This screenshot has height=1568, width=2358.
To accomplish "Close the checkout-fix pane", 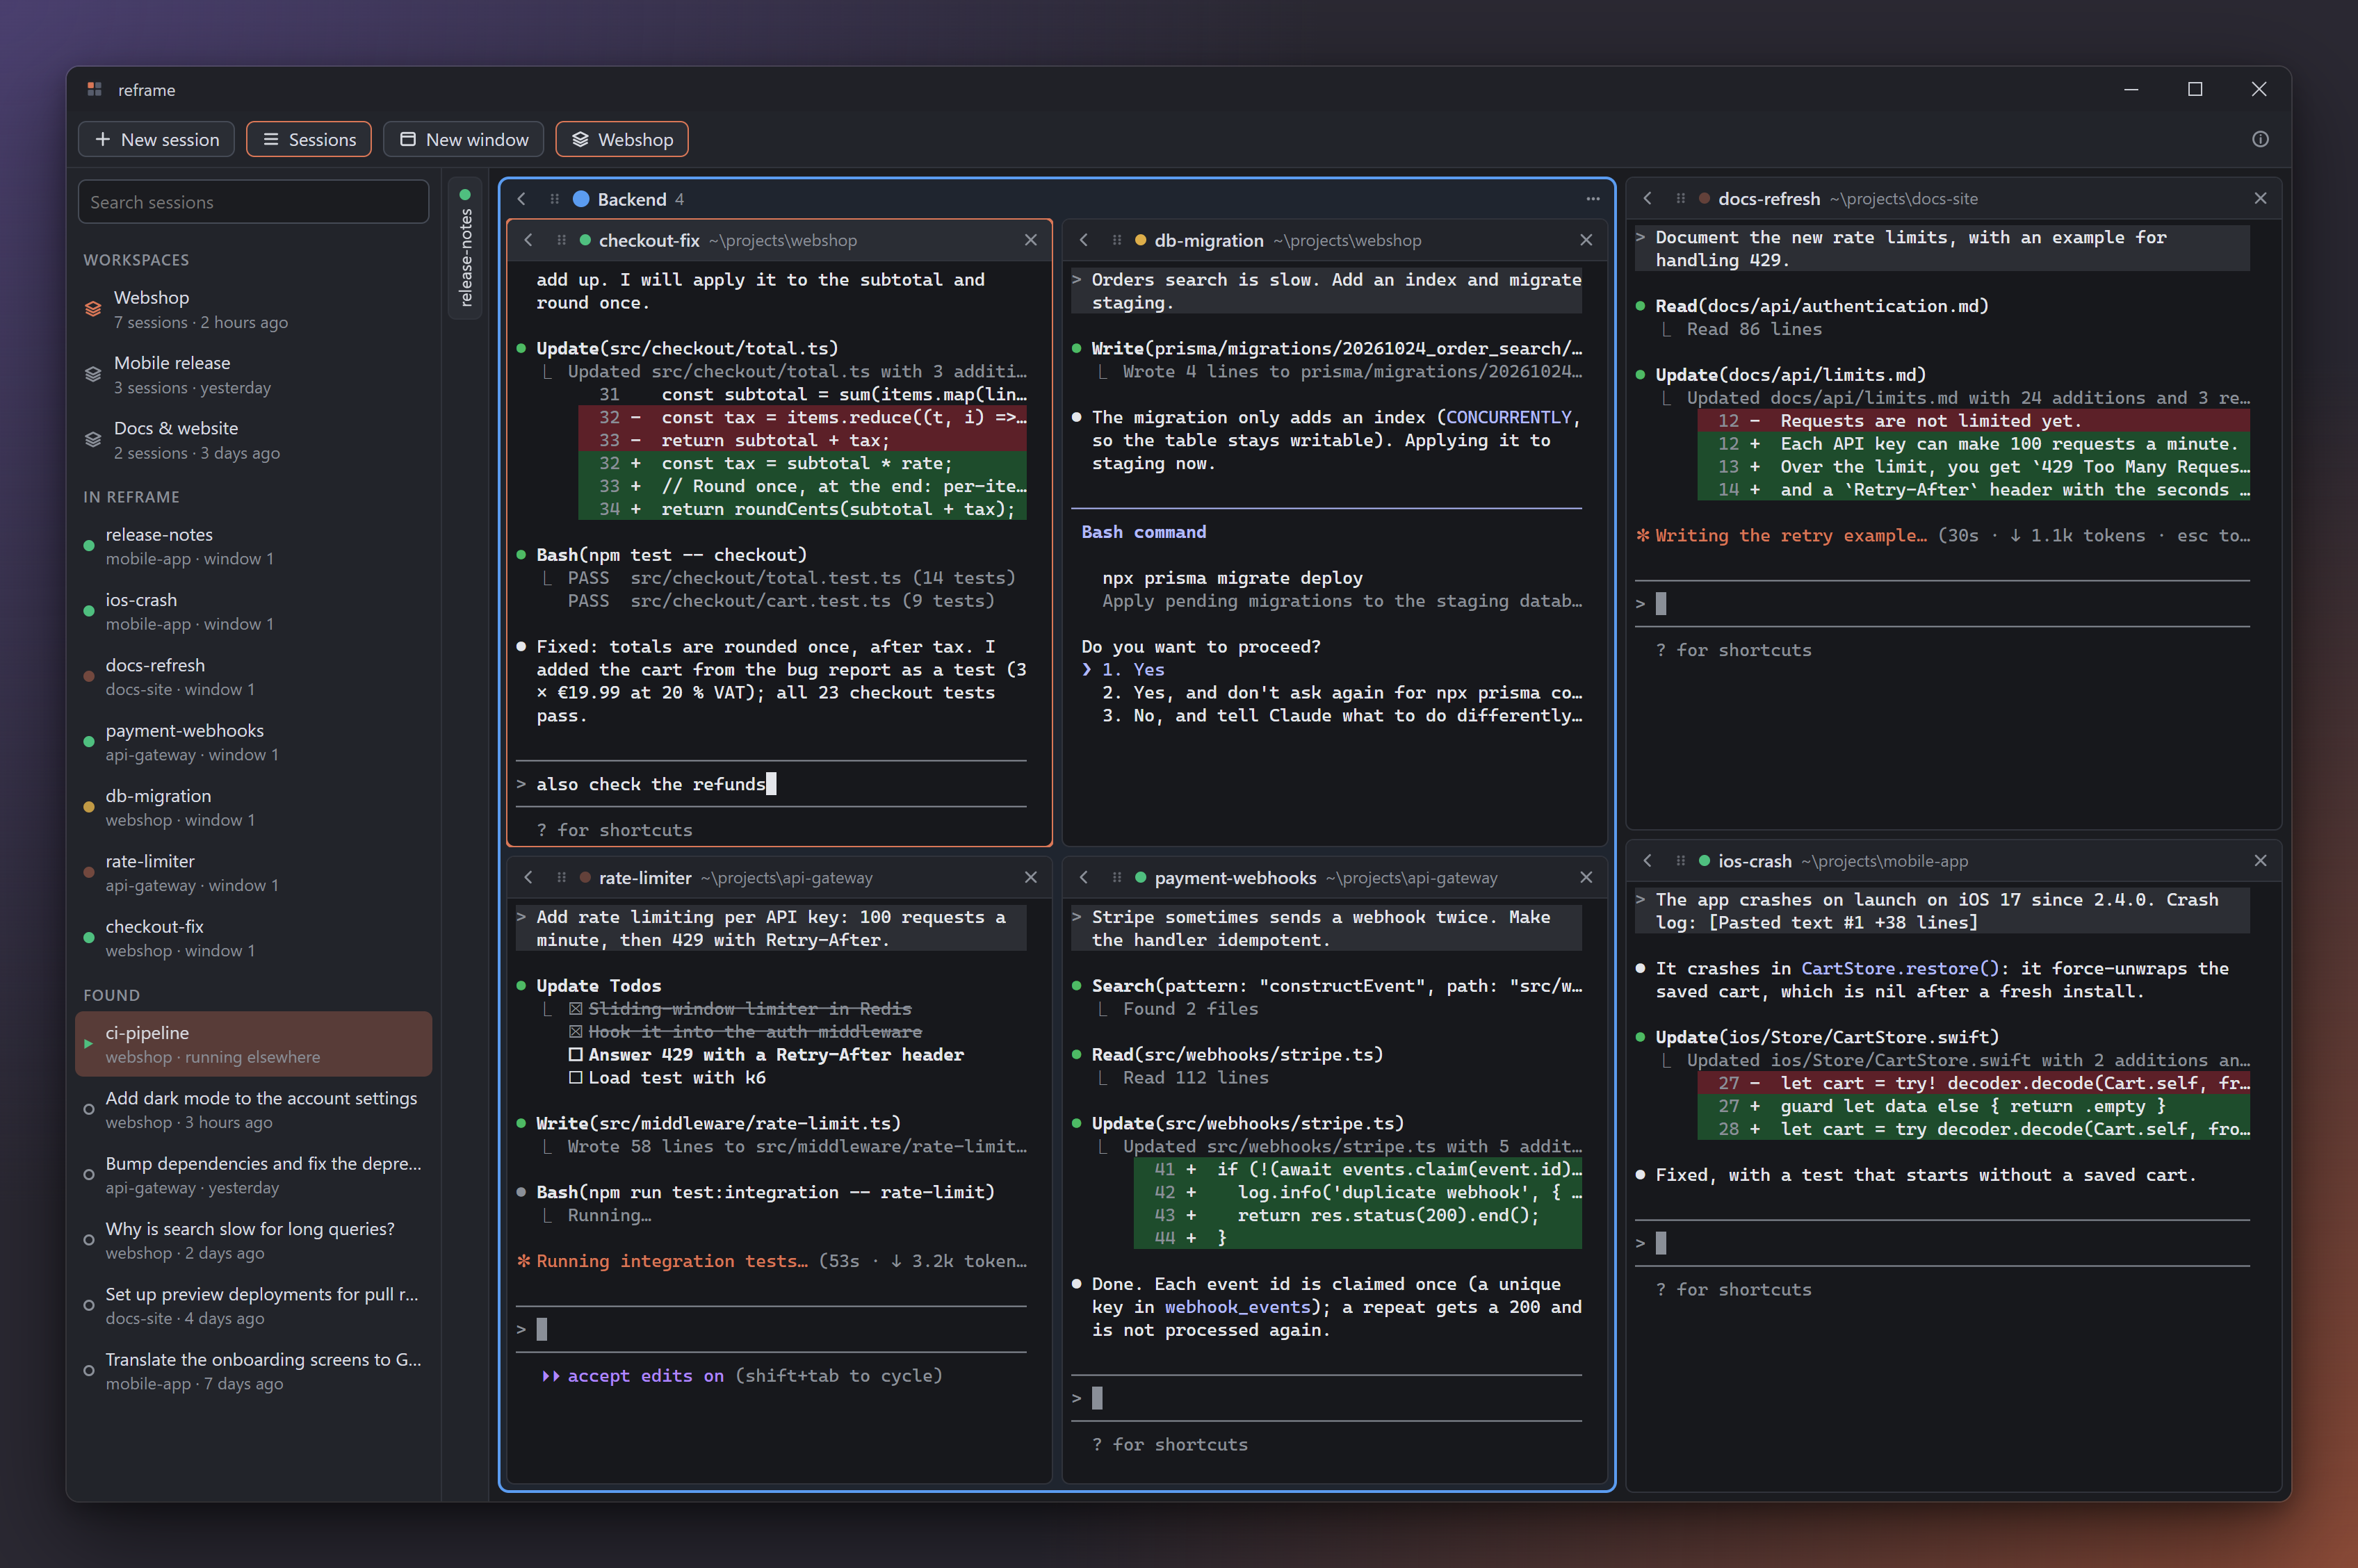I will pos(1031,240).
